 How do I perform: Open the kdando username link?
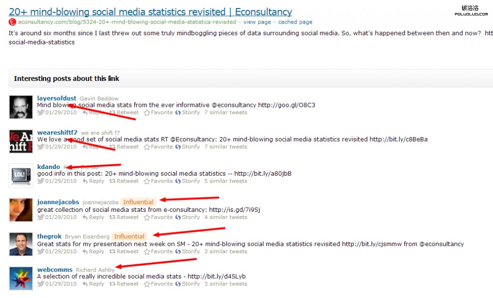(49, 167)
